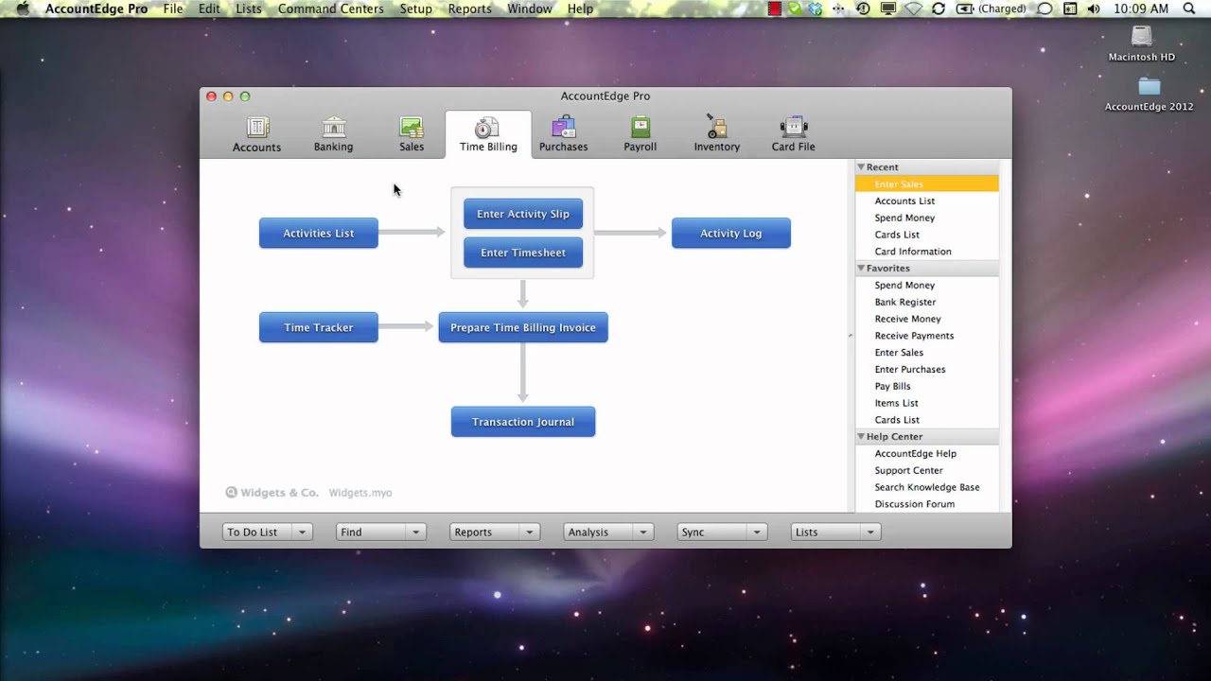Screen dimensions: 1211x681
Task: Select the Time Billing command center
Action: 488,134
